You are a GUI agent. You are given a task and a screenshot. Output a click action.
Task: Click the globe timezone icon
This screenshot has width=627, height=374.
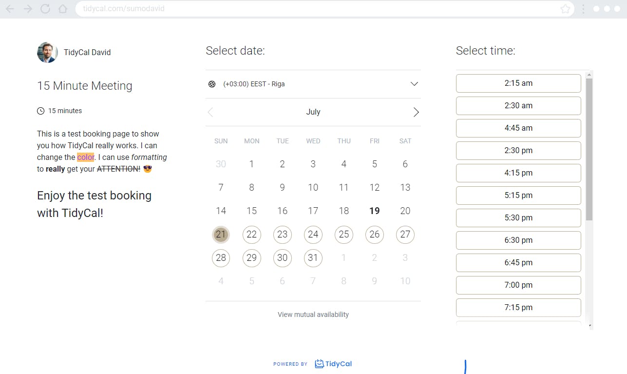(212, 84)
